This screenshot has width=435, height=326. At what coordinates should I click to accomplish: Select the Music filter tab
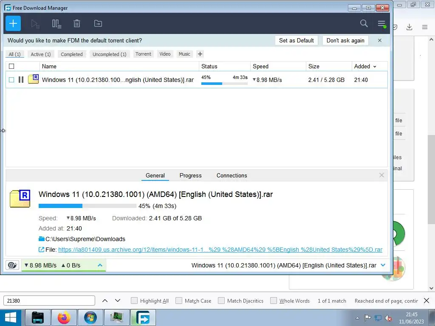coord(184,54)
